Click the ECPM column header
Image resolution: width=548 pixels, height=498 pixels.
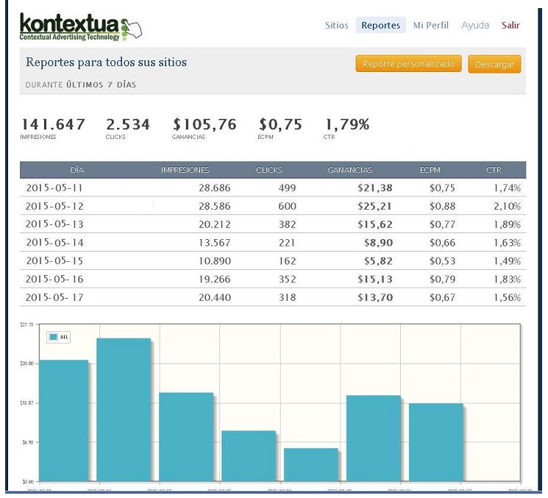(430, 170)
